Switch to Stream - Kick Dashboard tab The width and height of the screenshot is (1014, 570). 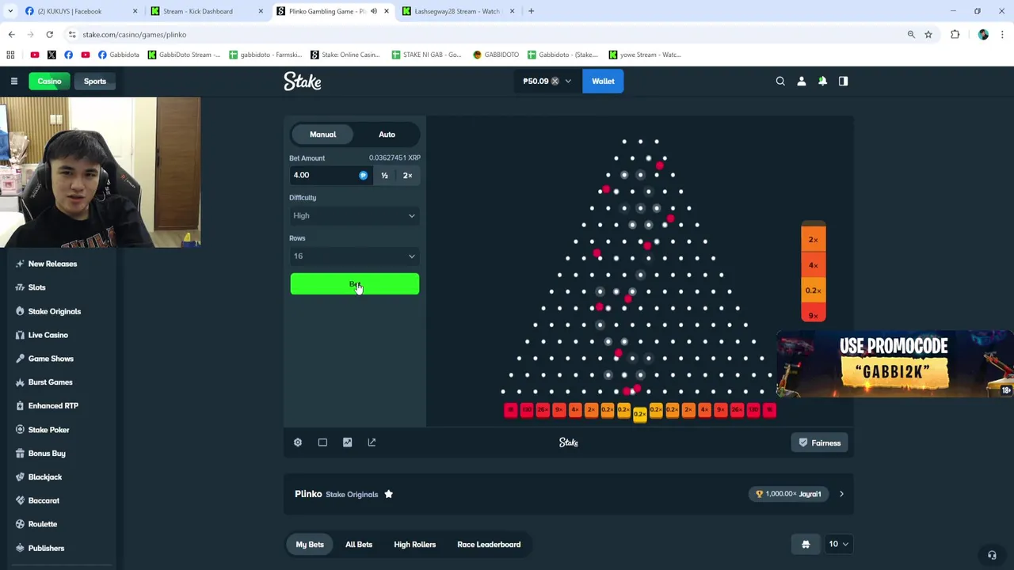207,11
